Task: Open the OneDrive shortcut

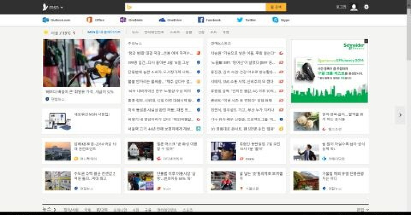Action: point(171,20)
